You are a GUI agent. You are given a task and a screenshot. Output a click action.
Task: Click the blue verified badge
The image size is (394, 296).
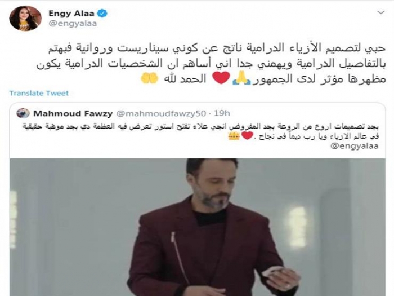(102, 14)
